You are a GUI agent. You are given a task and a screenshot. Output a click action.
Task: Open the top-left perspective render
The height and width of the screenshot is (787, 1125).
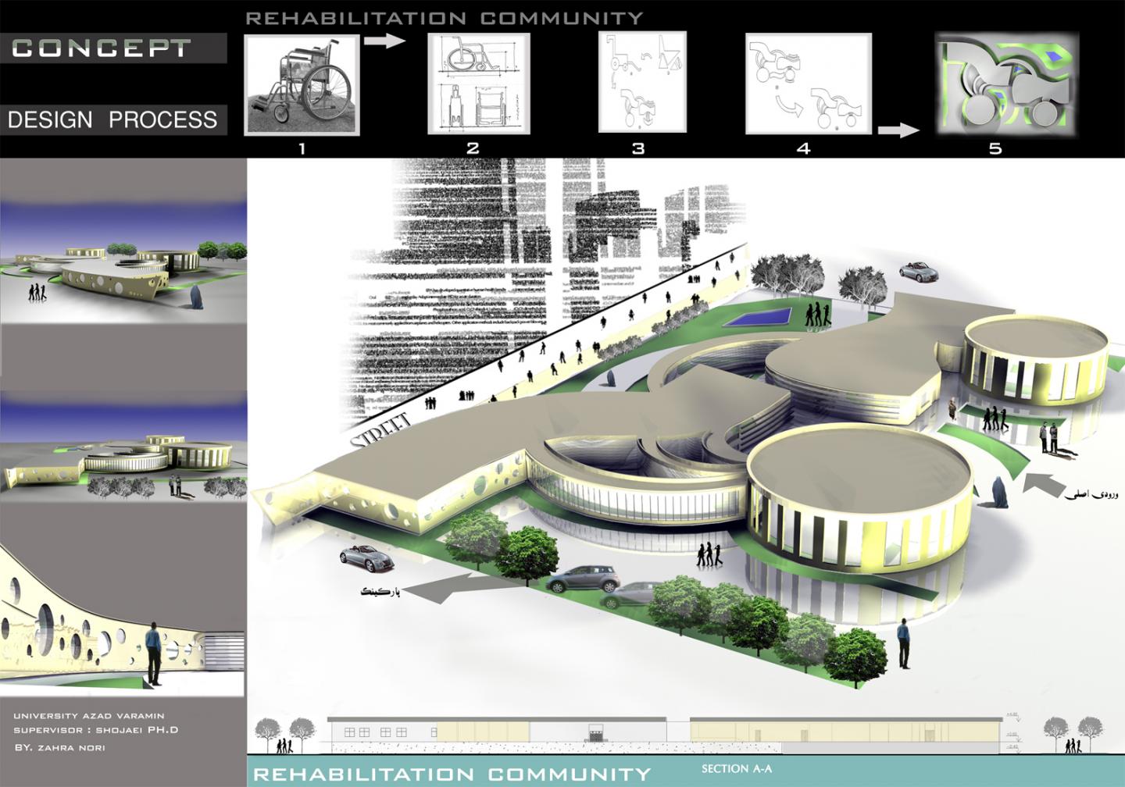coord(123,262)
